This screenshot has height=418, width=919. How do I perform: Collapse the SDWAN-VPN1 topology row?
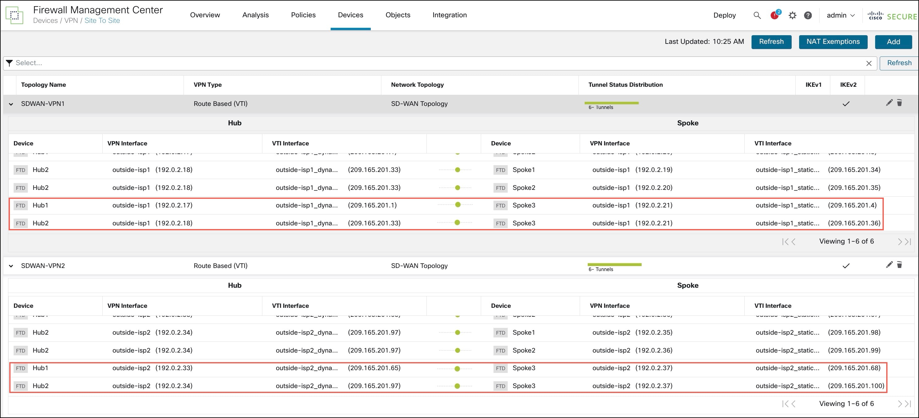click(x=11, y=104)
